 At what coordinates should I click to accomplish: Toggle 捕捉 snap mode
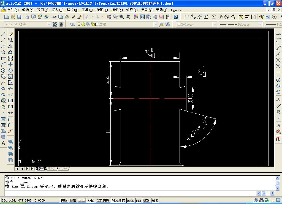64,200
